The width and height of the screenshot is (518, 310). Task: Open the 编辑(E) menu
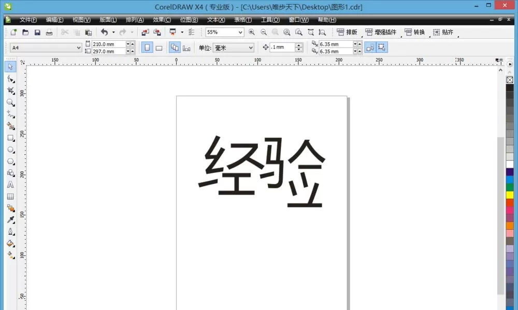pyautogui.click(x=54, y=20)
